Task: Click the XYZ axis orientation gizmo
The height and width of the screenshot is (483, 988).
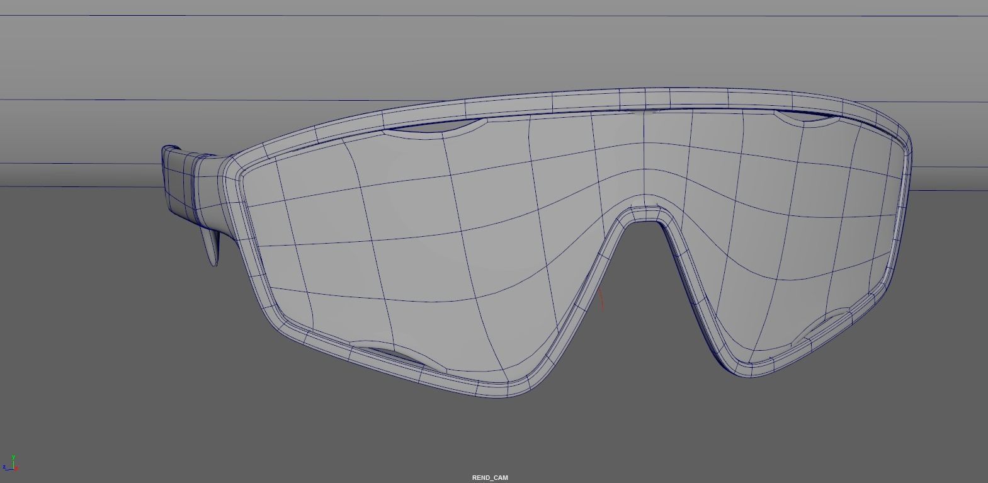Action: coord(10,463)
